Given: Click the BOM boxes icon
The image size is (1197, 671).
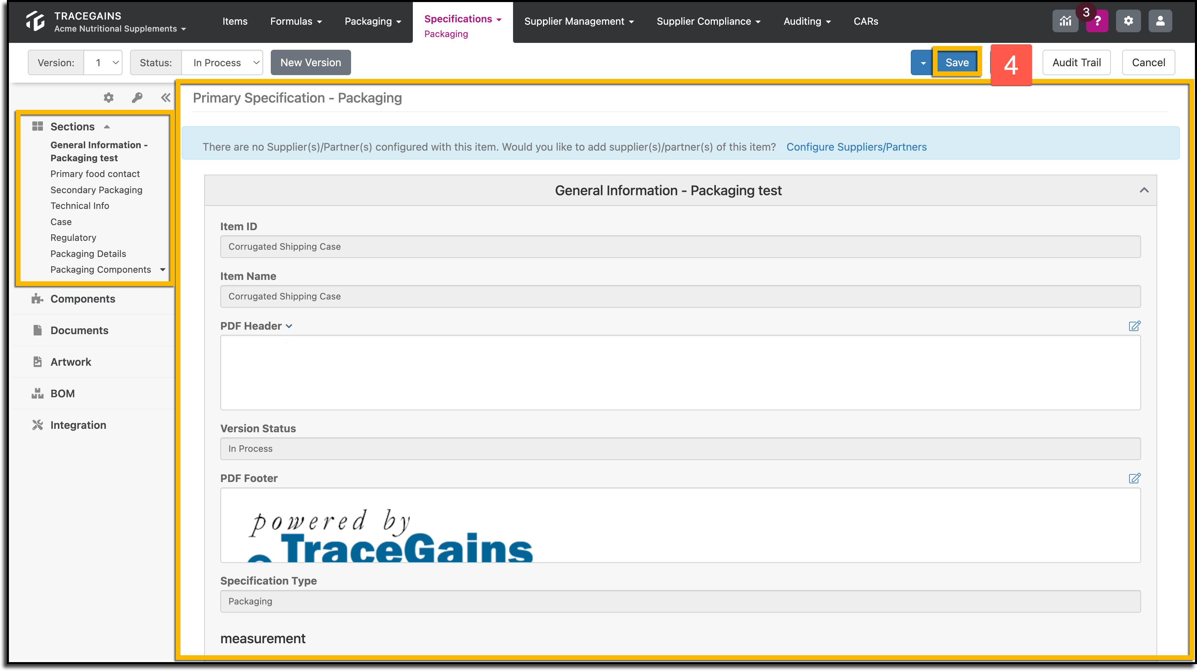Looking at the screenshot, I should [37, 393].
